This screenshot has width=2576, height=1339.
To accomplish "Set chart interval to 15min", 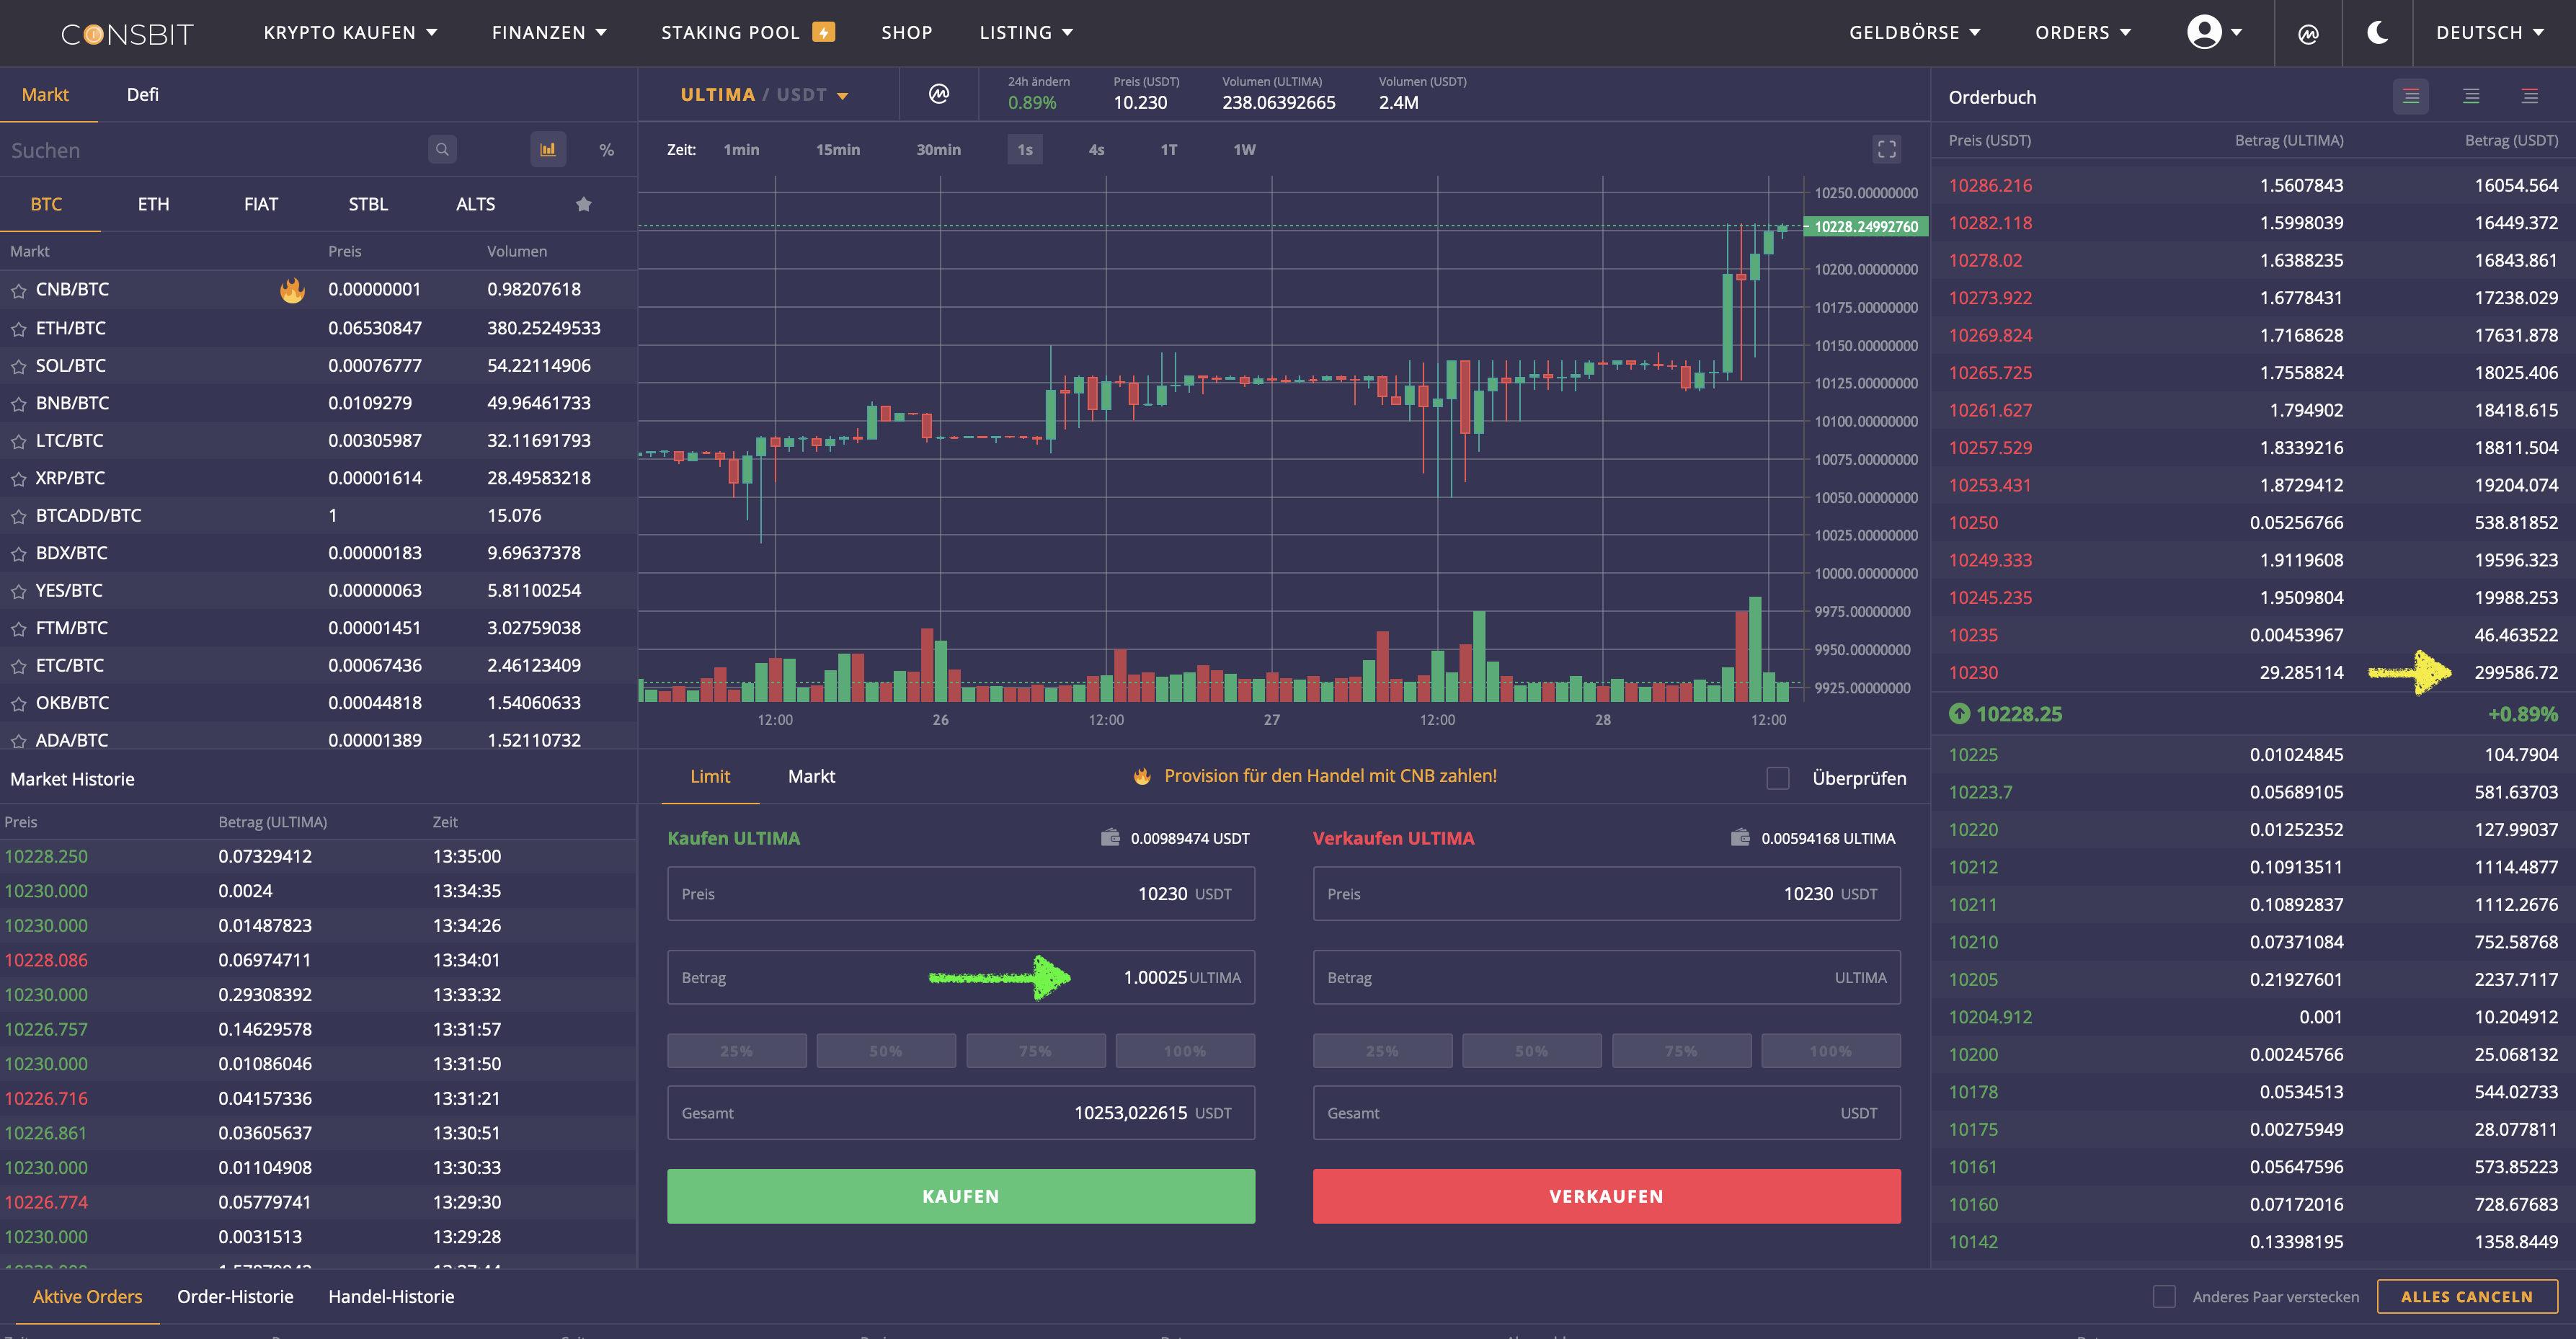I will pos(837,150).
